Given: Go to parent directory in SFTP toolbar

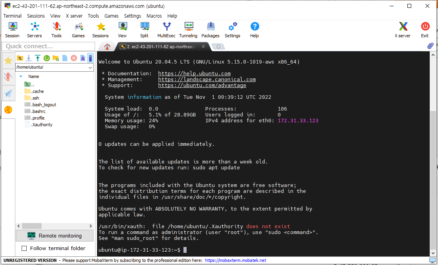Looking at the screenshot, I should pos(20,58).
